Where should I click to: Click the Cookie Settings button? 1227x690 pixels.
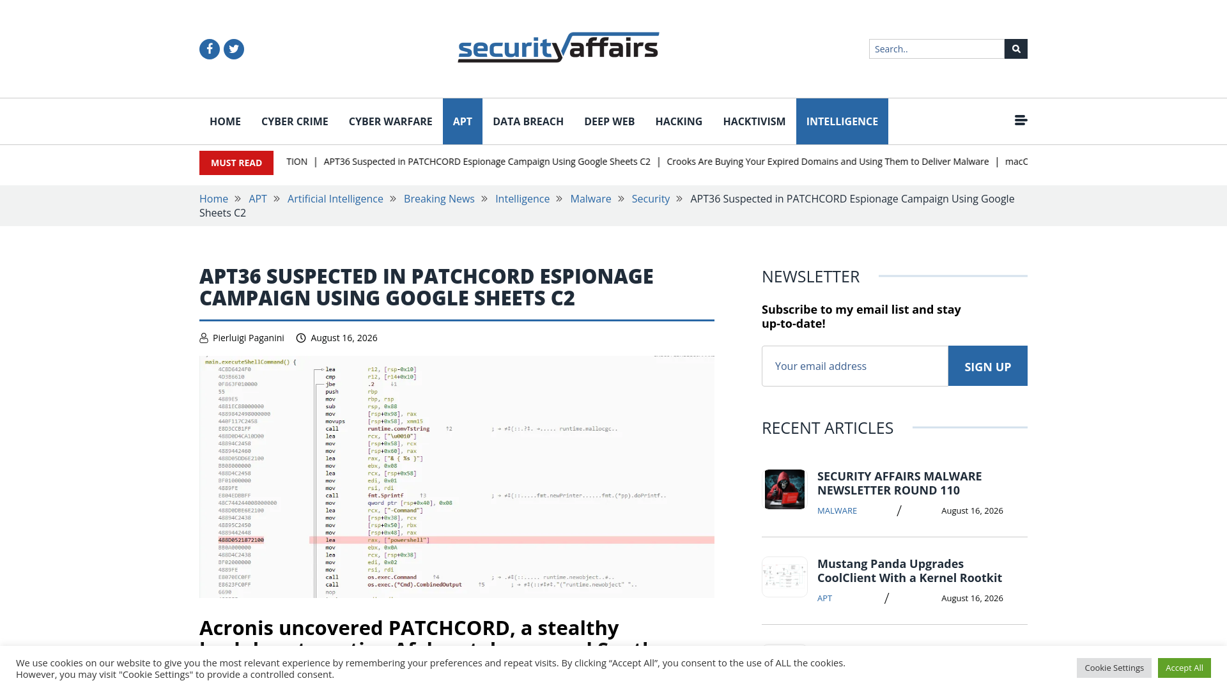[1114, 668]
